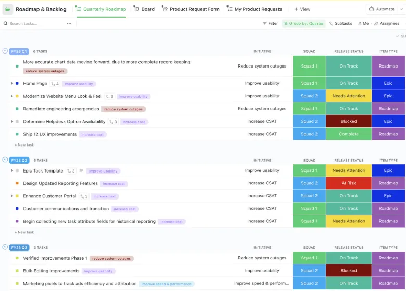
Task: Open the three-dots options next to search
Action: point(69,23)
